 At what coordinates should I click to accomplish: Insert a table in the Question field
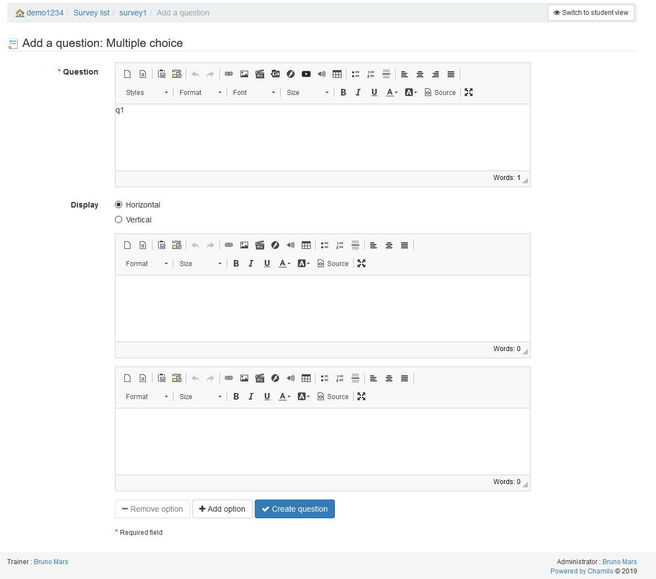pos(337,74)
